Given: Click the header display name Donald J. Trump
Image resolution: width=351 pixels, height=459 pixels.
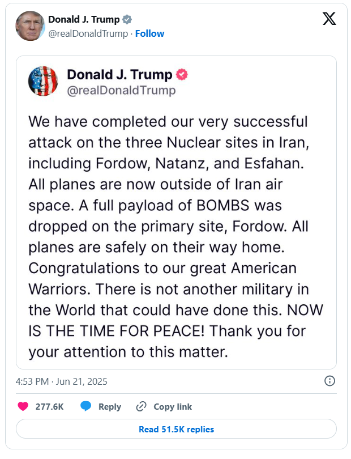Looking at the screenshot, I should click(84, 20).
